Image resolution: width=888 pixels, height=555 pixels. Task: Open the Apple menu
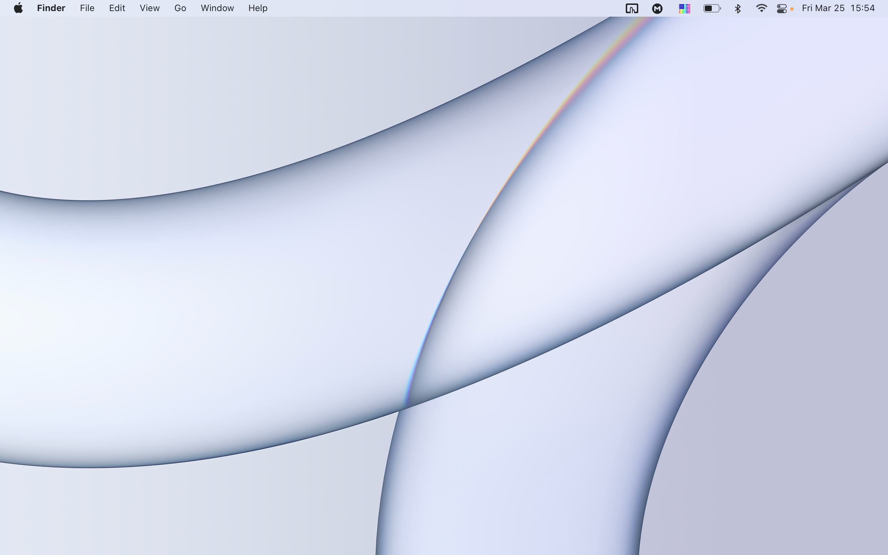[18, 8]
